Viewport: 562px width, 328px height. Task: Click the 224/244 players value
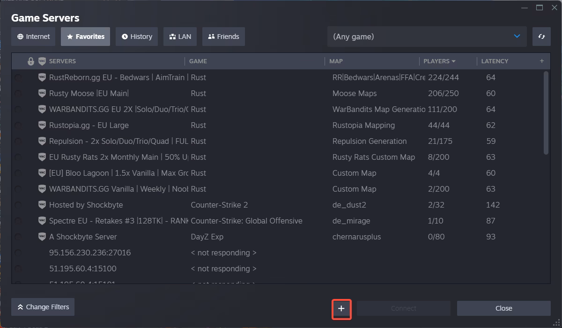pyautogui.click(x=444, y=77)
